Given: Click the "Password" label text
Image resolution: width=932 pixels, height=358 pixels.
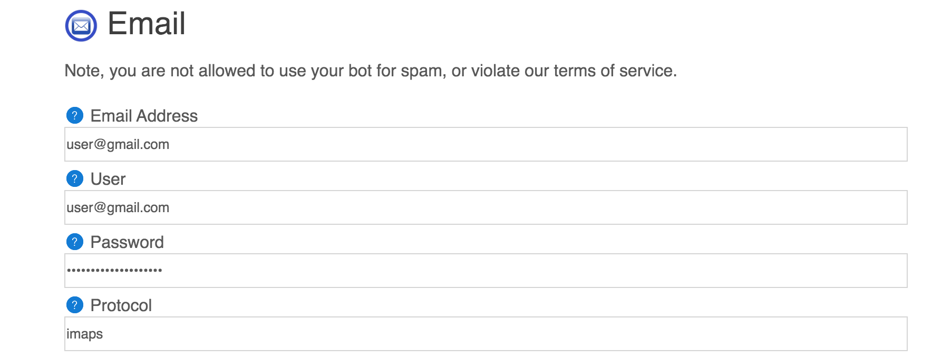Looking at the screenshot, I should click(127, 242).
